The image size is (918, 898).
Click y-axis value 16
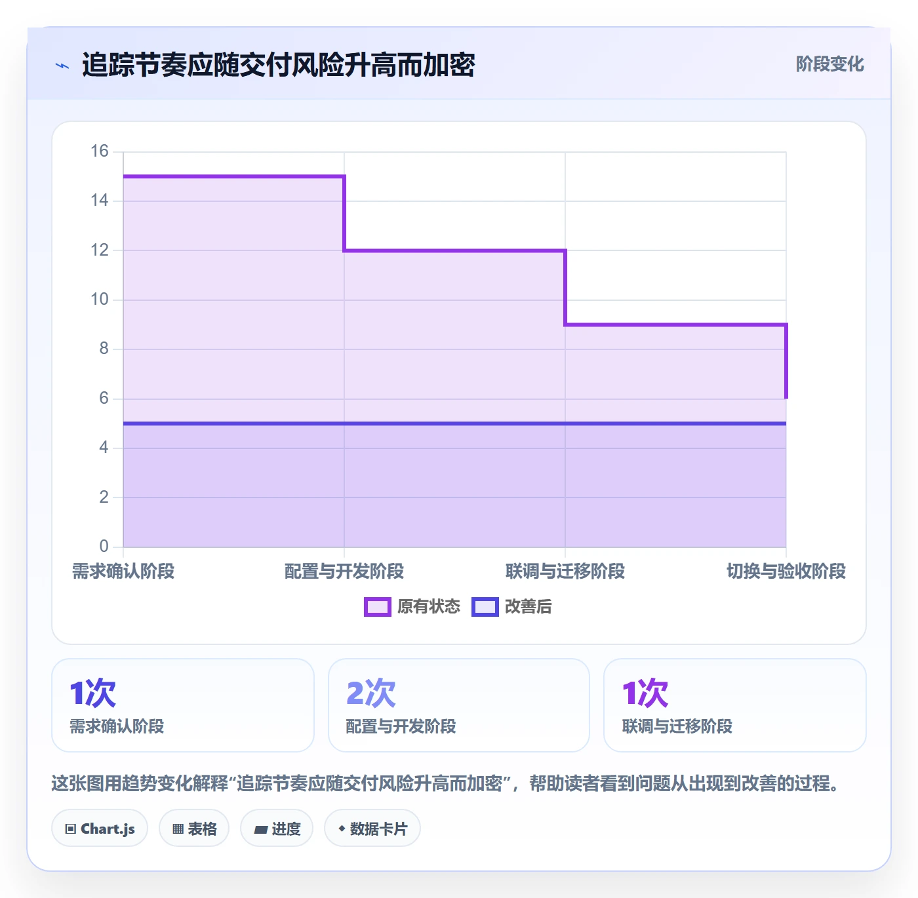100,151
